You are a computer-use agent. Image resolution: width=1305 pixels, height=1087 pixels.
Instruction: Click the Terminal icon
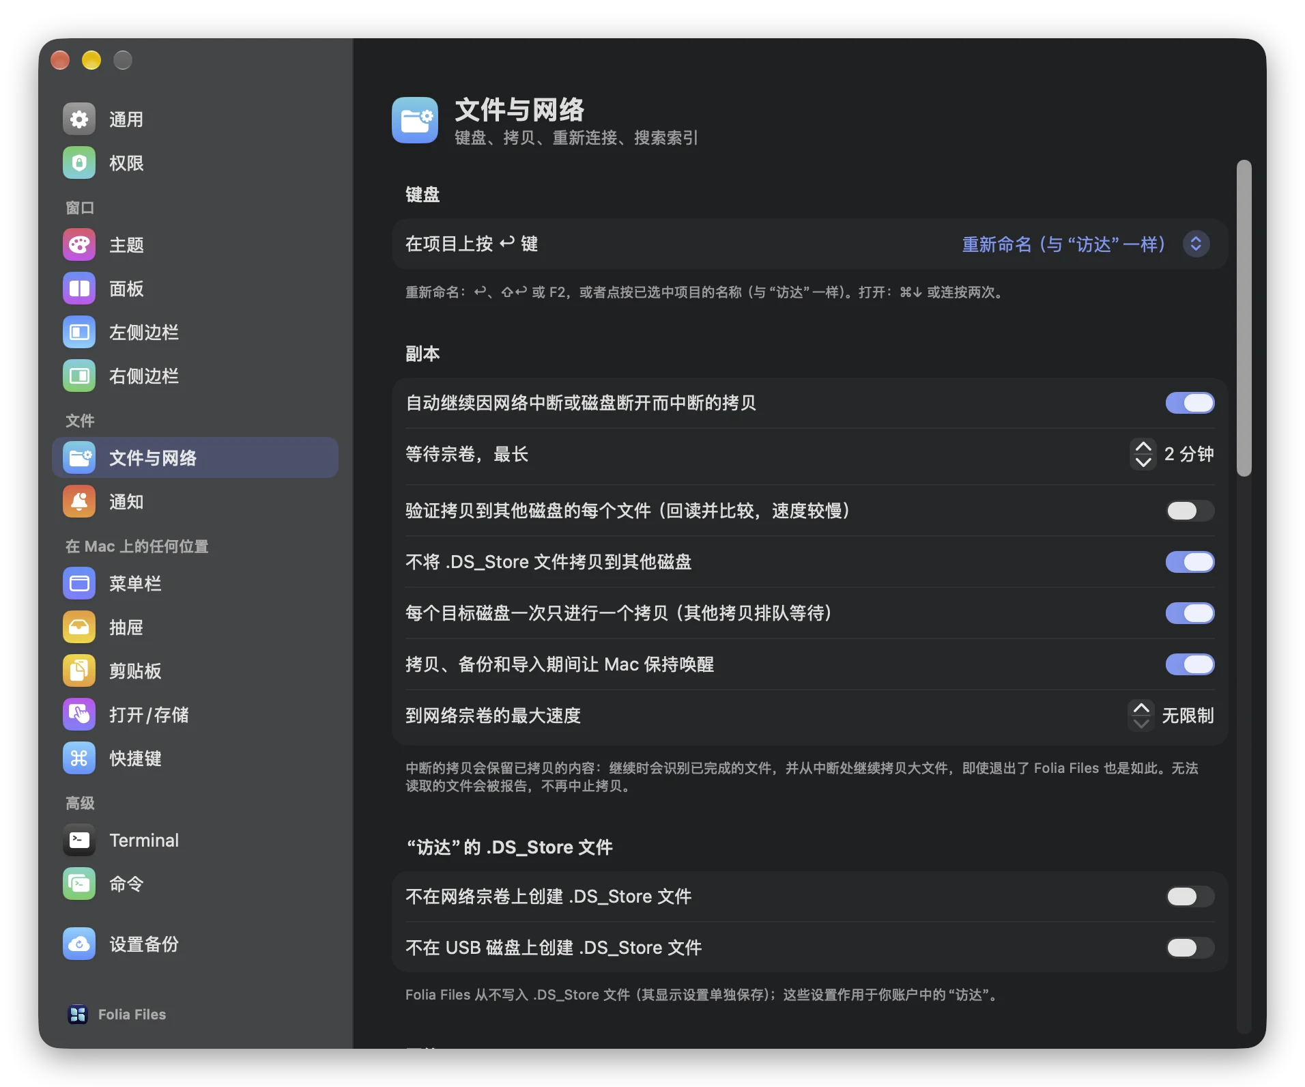pyautogui.click(x=79, y=841)
